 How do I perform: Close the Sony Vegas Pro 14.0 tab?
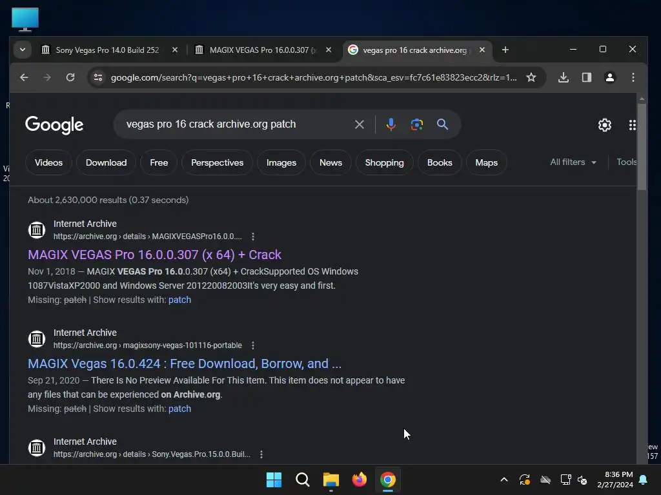(174, 50)
